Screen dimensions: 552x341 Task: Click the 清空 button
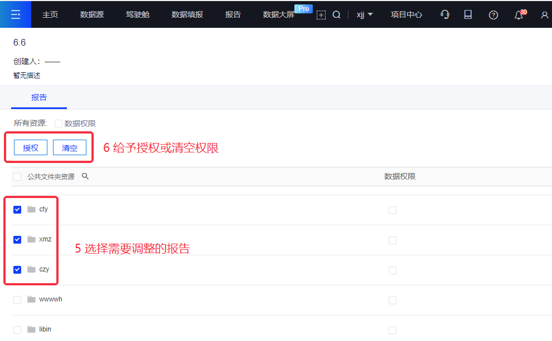pos(70,148)
